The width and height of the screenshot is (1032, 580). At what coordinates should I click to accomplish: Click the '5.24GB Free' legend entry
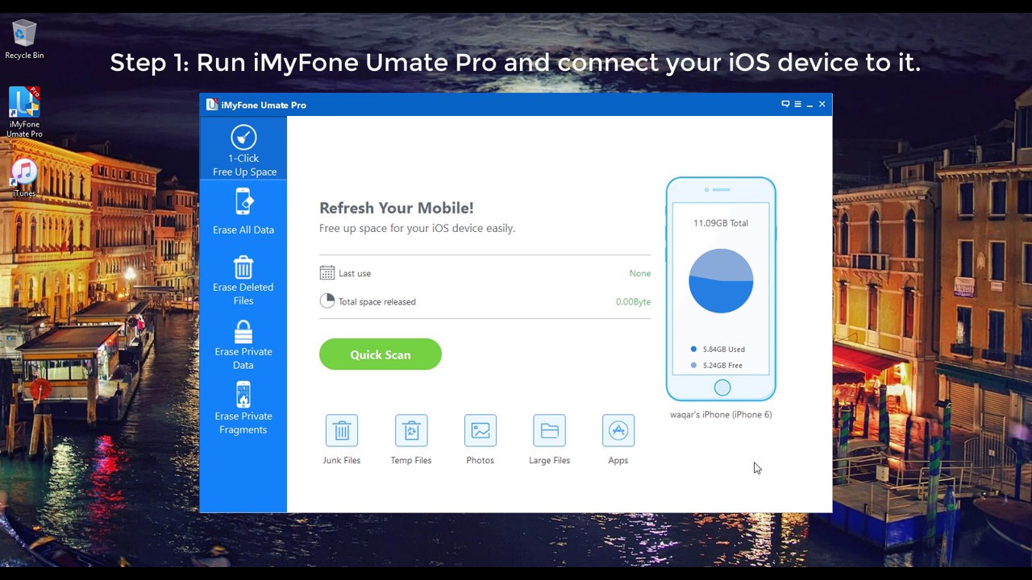click(717, 366)
